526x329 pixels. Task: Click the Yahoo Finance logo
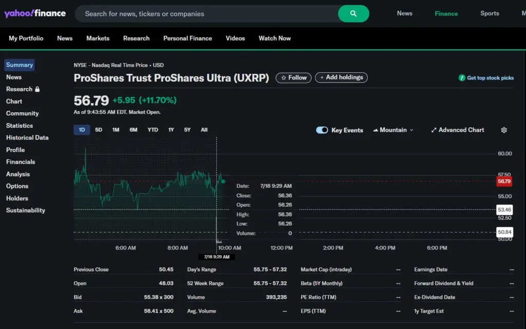(x=35, y=13)
